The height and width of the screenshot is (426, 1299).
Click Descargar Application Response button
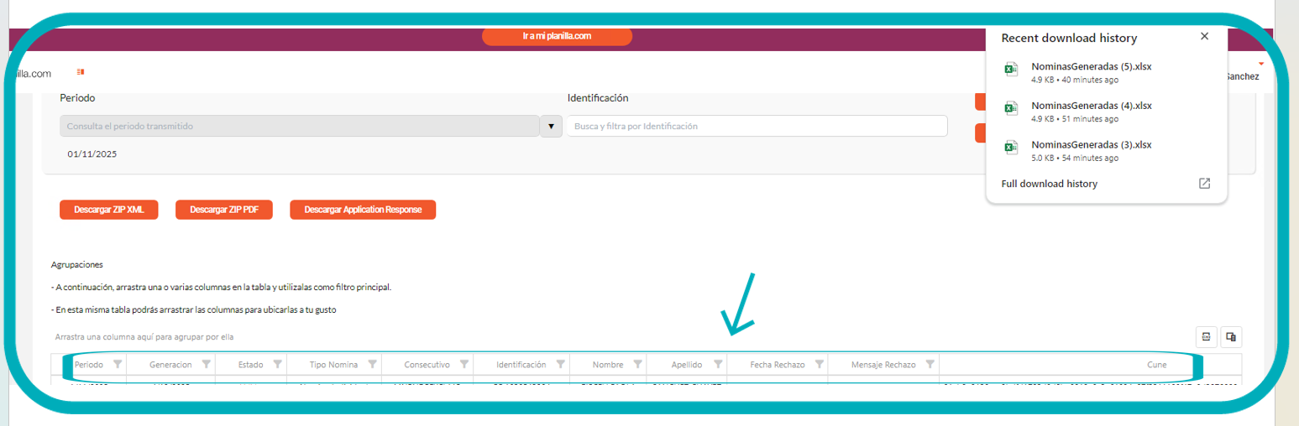coord(363,210)
